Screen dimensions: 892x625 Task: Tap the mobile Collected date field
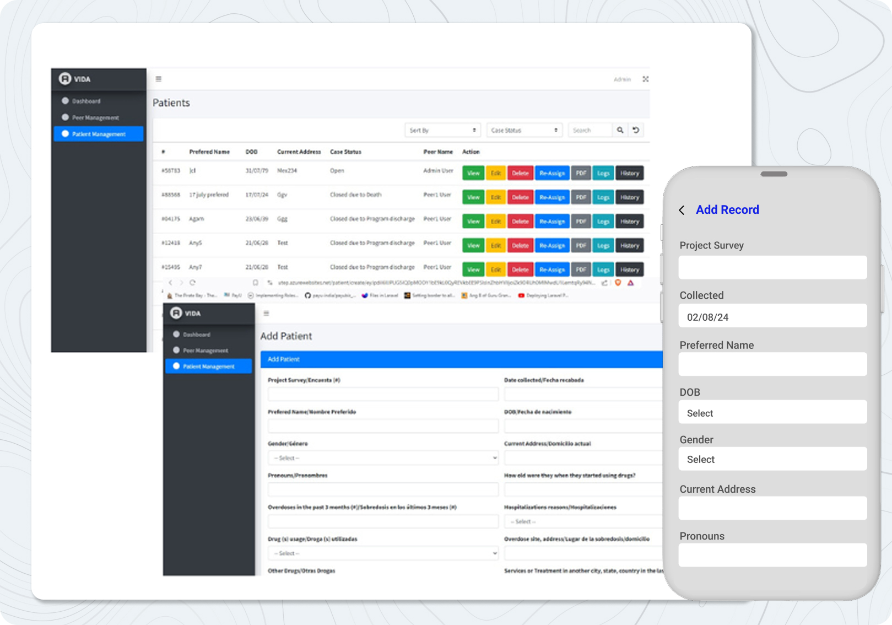click(x=772, y=317)
